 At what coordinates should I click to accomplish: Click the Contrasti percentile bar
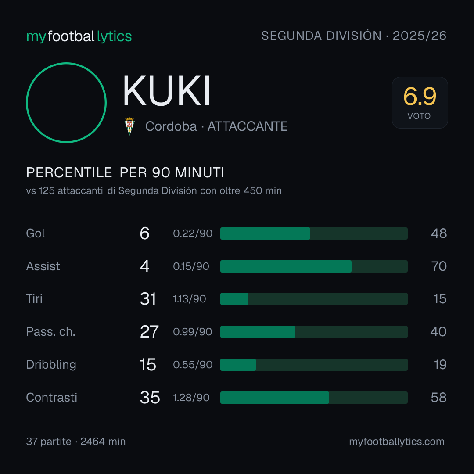(x=314, y=398)
